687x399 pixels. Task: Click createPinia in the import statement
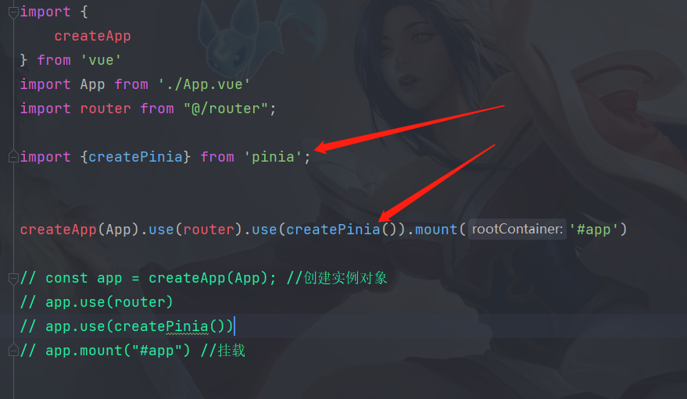[135, 157]
